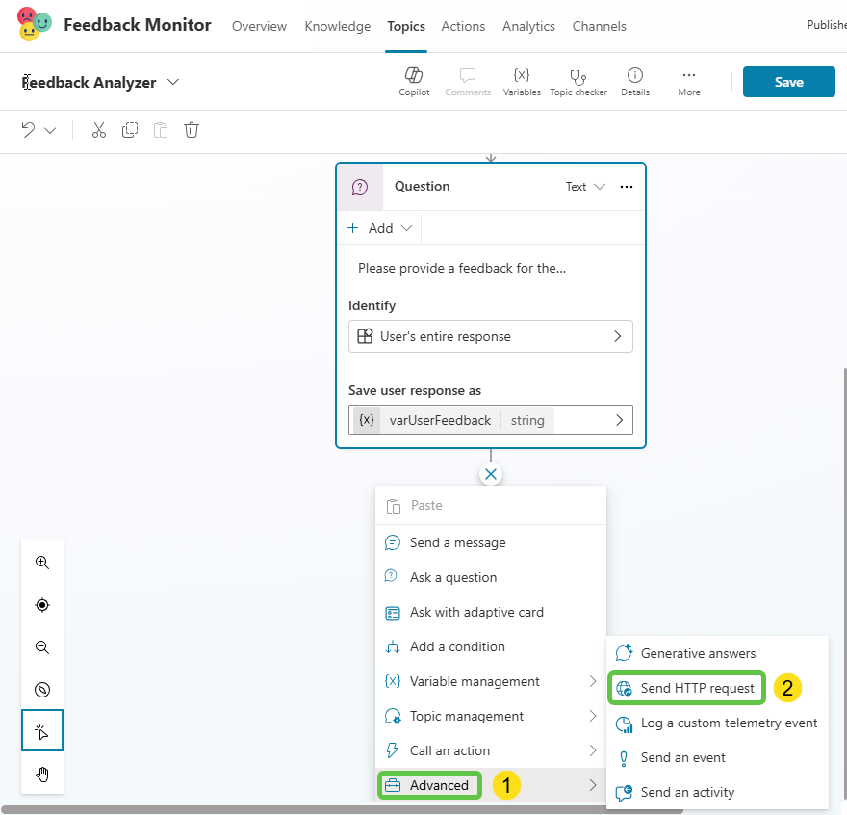
Task: Switch to the Analytics tab
Action: [x=528, y=26]
